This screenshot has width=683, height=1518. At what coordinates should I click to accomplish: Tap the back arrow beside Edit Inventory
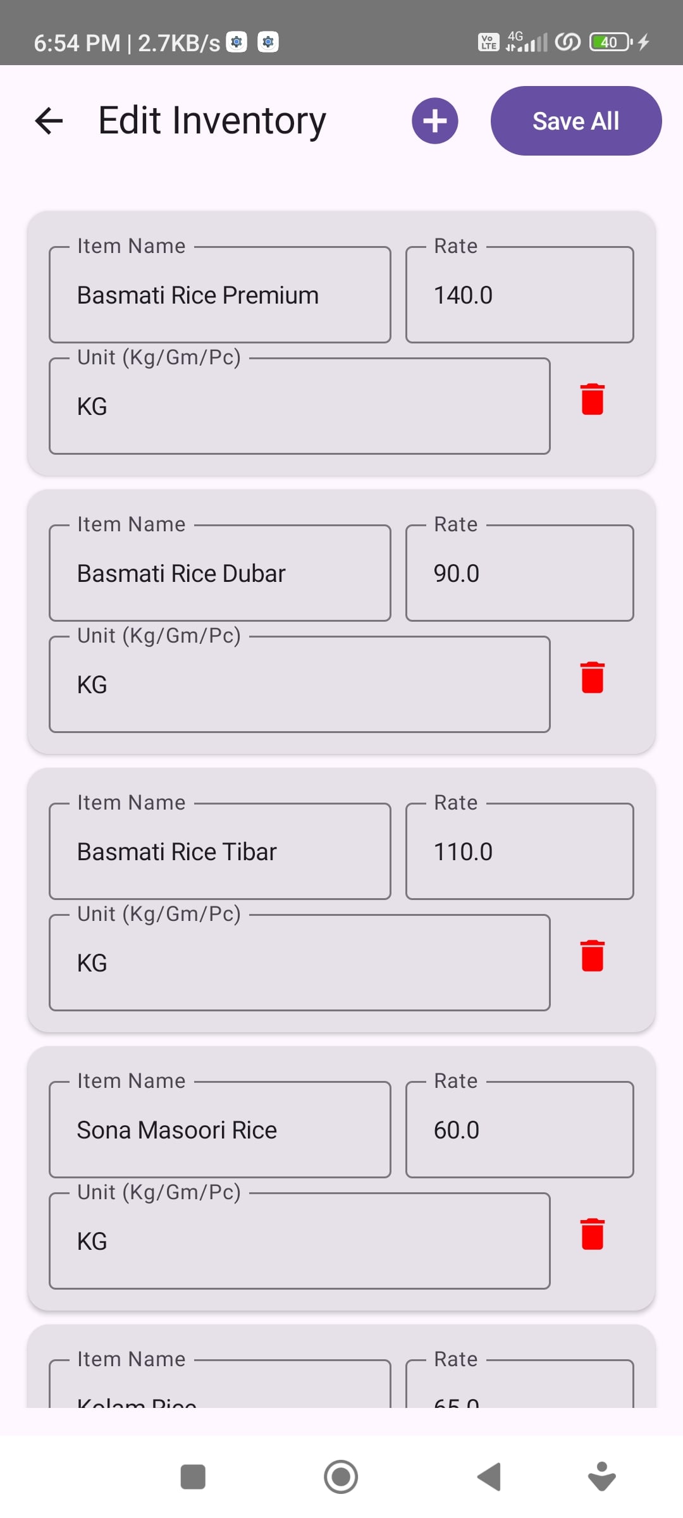coord(49,121)
